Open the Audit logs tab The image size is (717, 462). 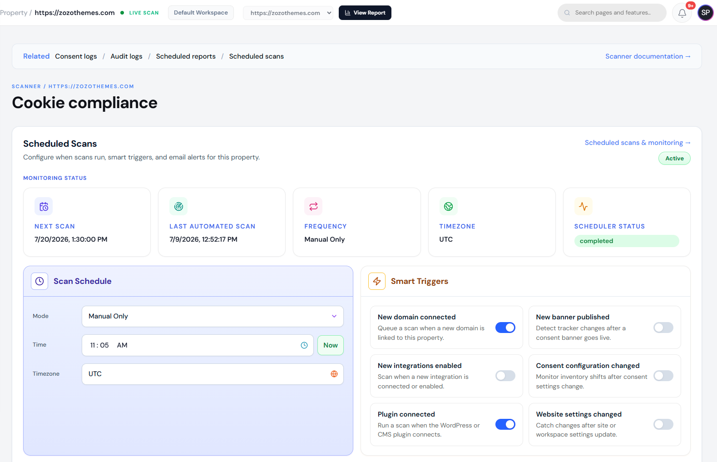pyautogui.click(x=126, y=56)
